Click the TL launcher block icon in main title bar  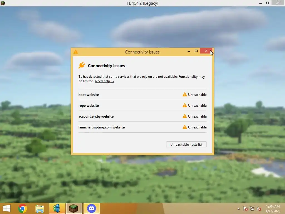3,3
